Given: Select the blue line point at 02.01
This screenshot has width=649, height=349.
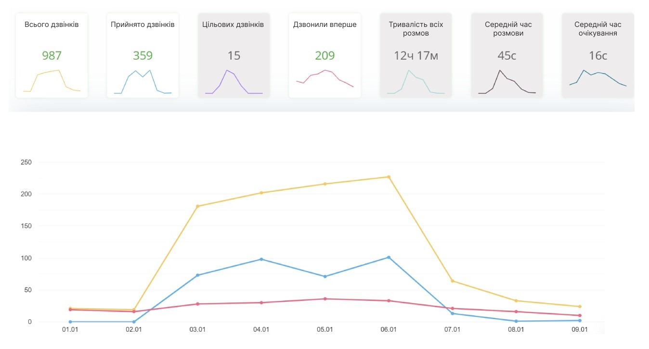Looking at the screenshot, I should (134, 322).
